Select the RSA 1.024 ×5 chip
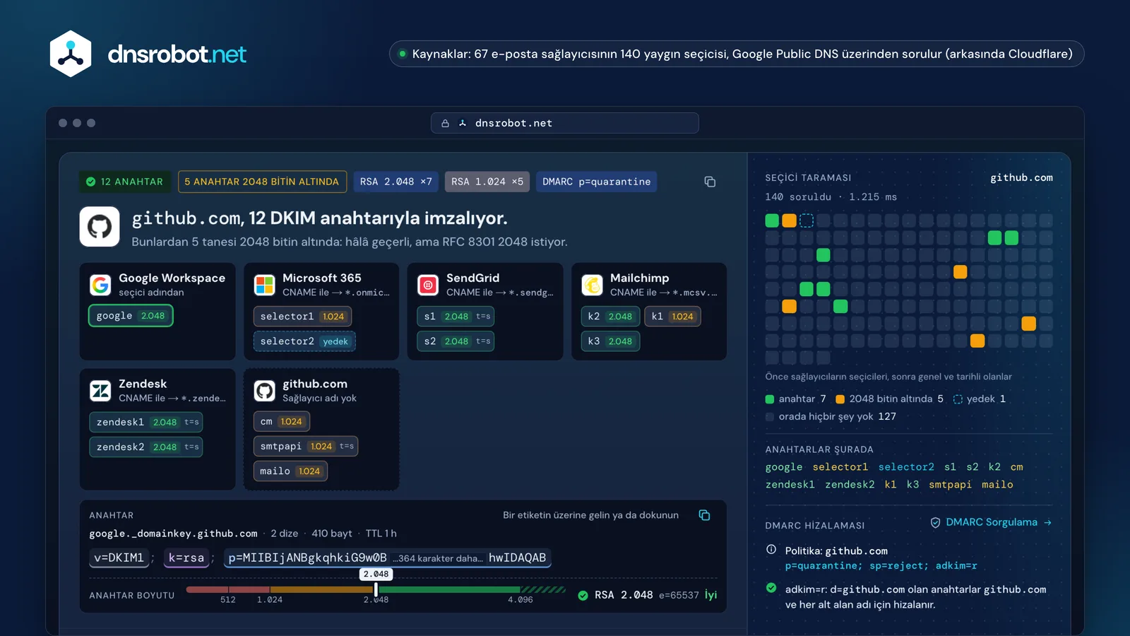The height and width of the screenshot is (636, 1130). click(487, 182)
